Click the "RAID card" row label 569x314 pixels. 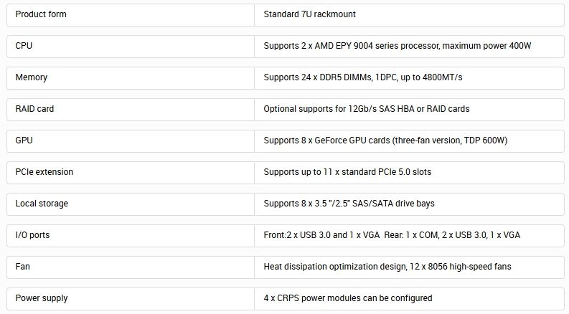(x=34, y=109)
